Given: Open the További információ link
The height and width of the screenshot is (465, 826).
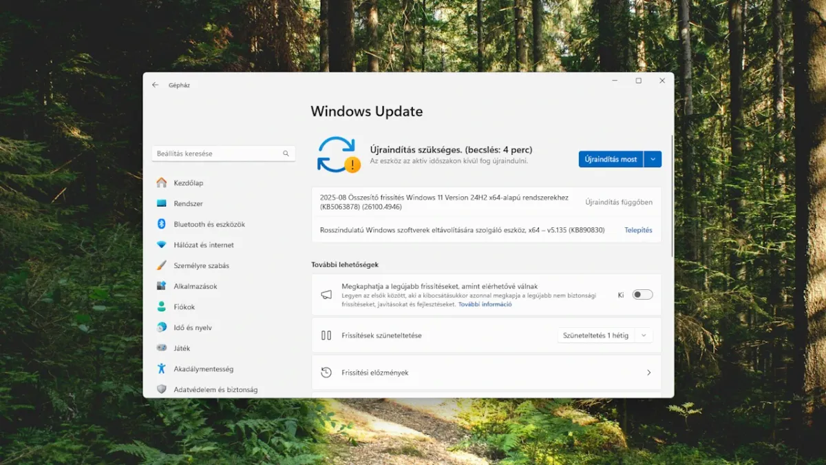Looking at the screenshot, I should [485, 304].
